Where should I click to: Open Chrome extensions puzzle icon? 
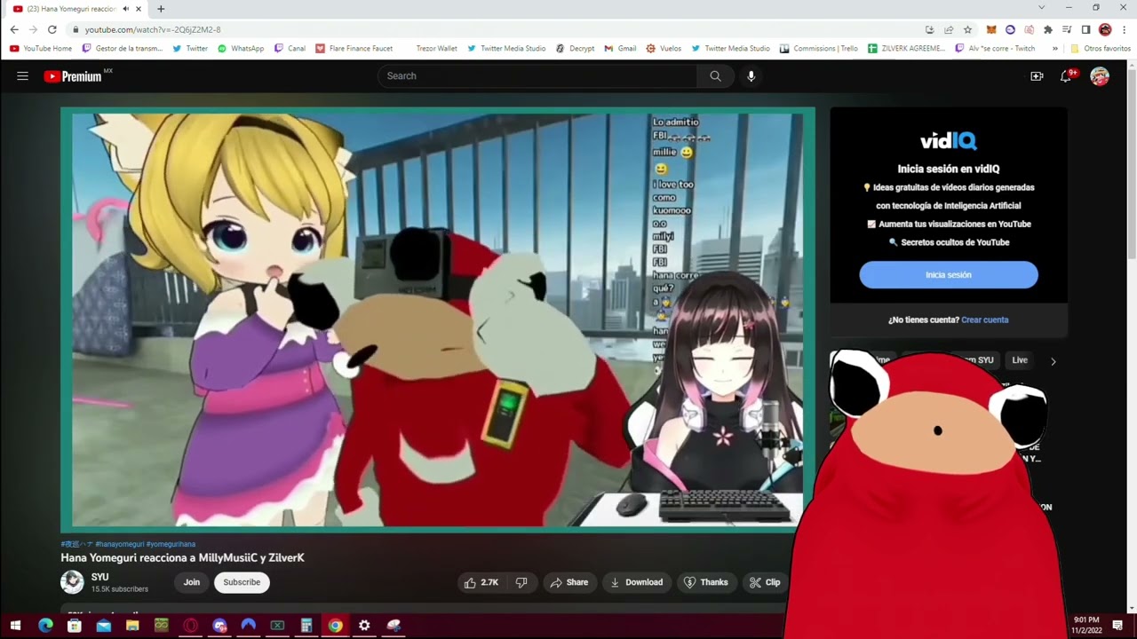tap(1048, 29)
